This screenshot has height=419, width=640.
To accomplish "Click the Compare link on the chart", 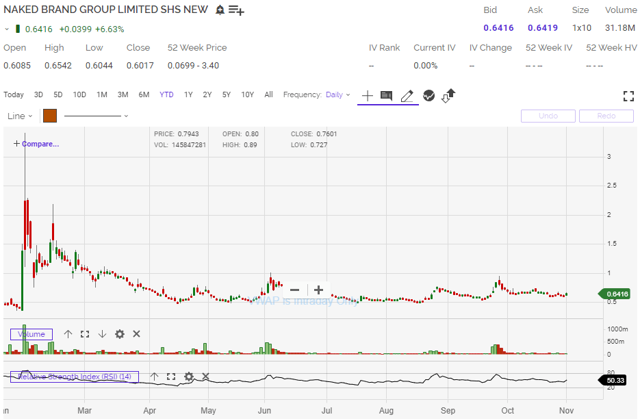I will (38, 144).
